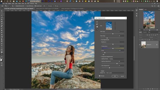Select the Sky Brush tool in Sky Replacement dialog
The width and height of the screenshot is (160, 90).
(97, 24)
